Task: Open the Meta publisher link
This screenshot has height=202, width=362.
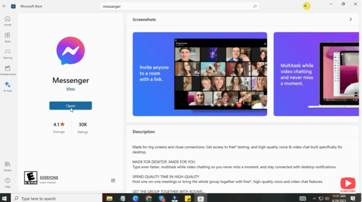Action: (x=71, y=89)
